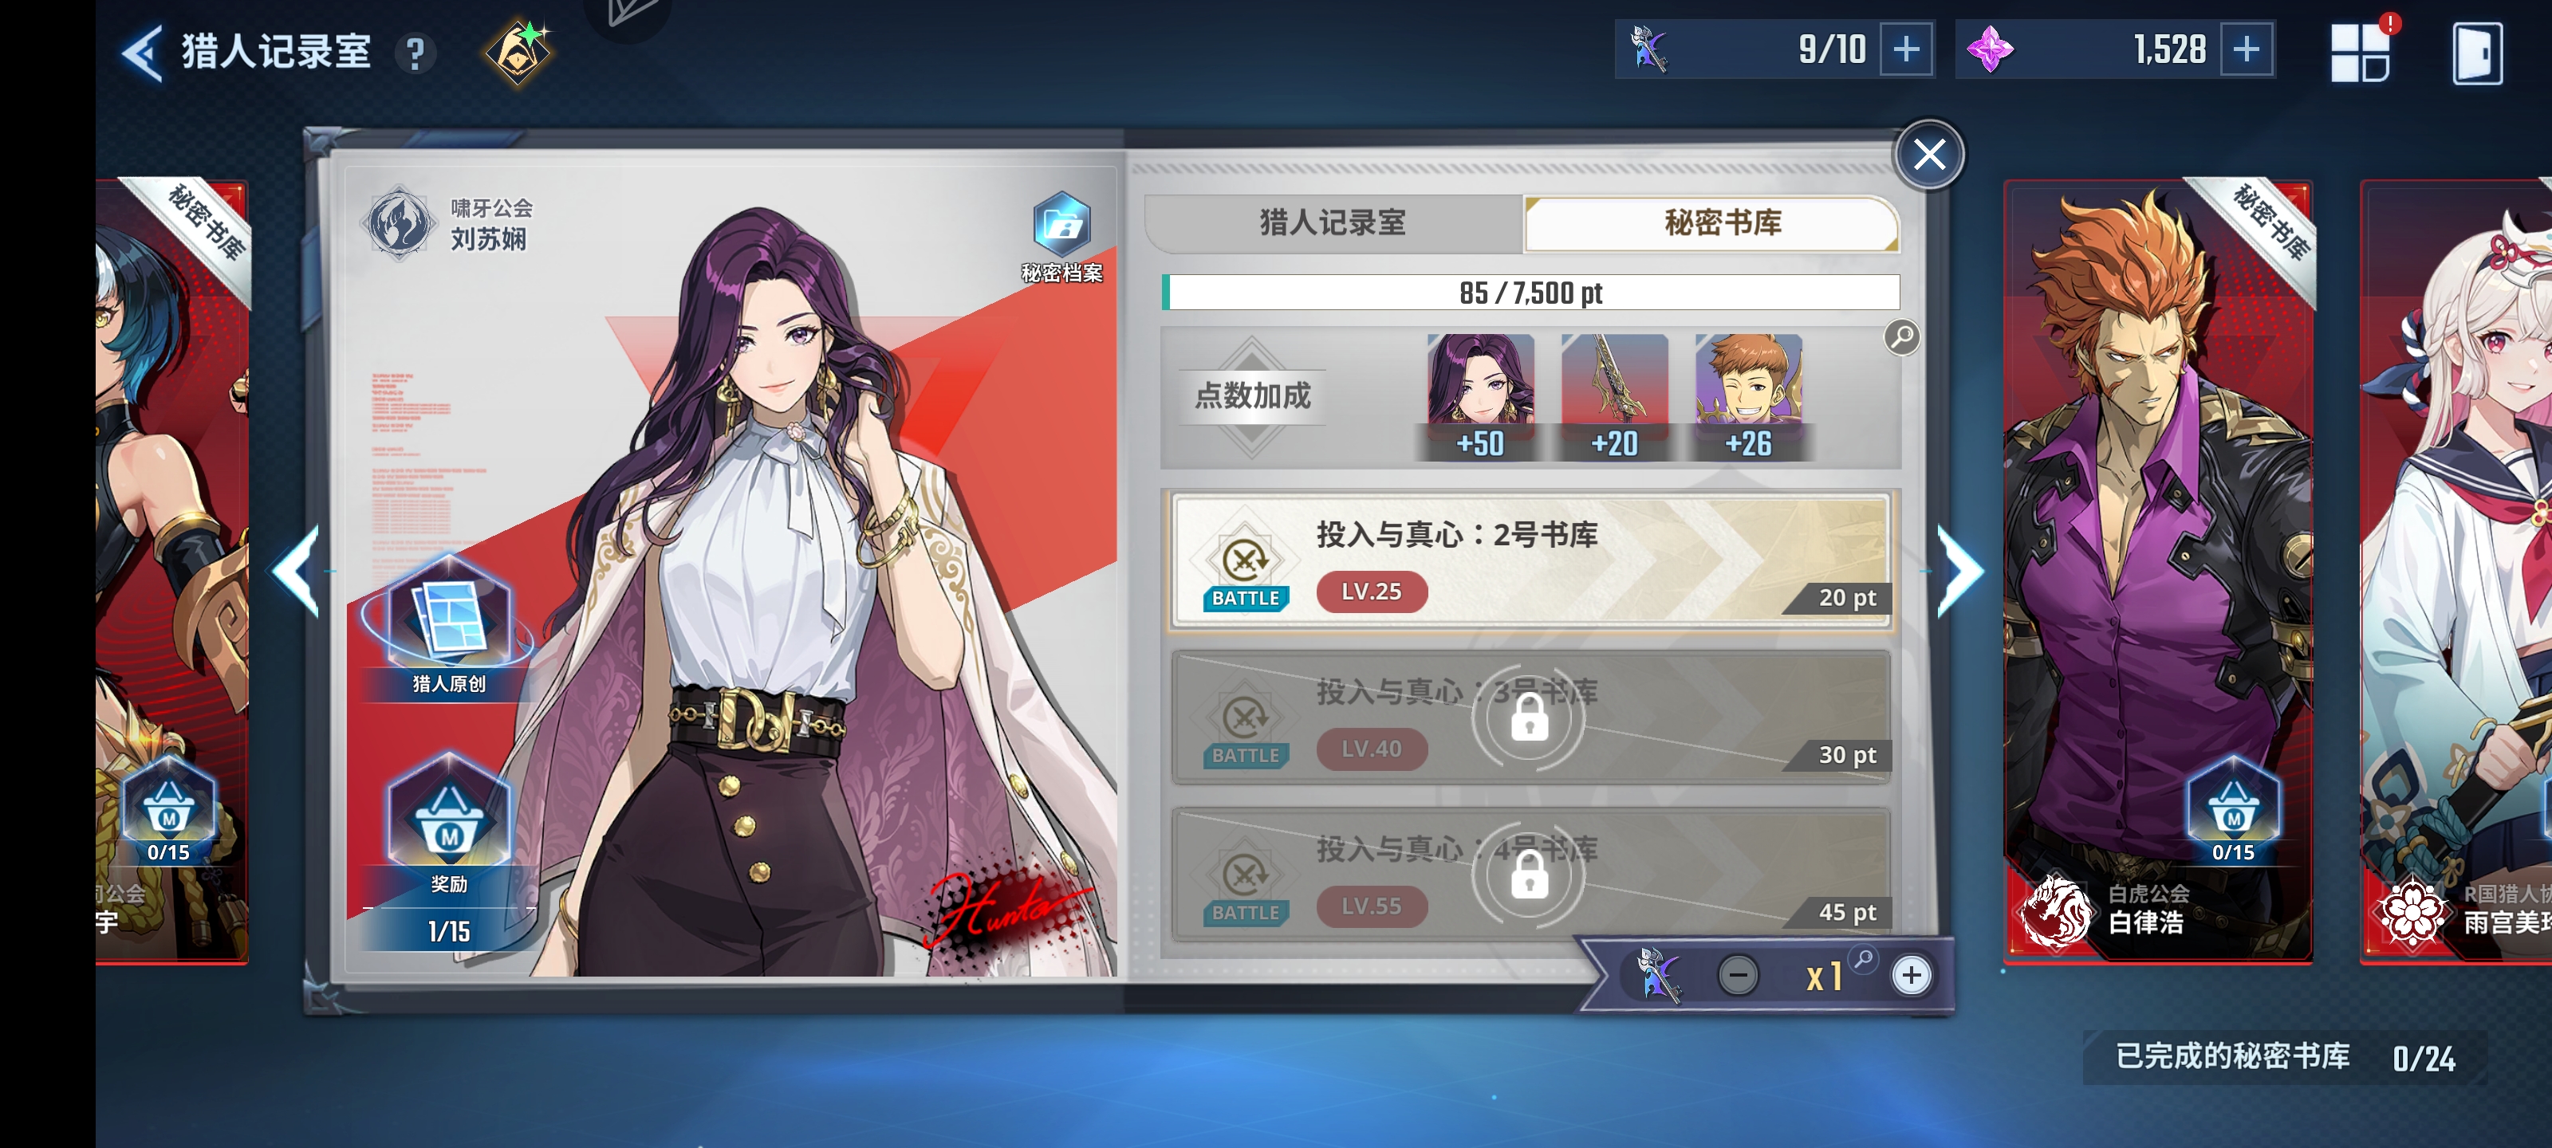This screenshot has width=2552, height=1148.
Task: Decrease the key multiplier with minus
Action: click(1738, 976)
